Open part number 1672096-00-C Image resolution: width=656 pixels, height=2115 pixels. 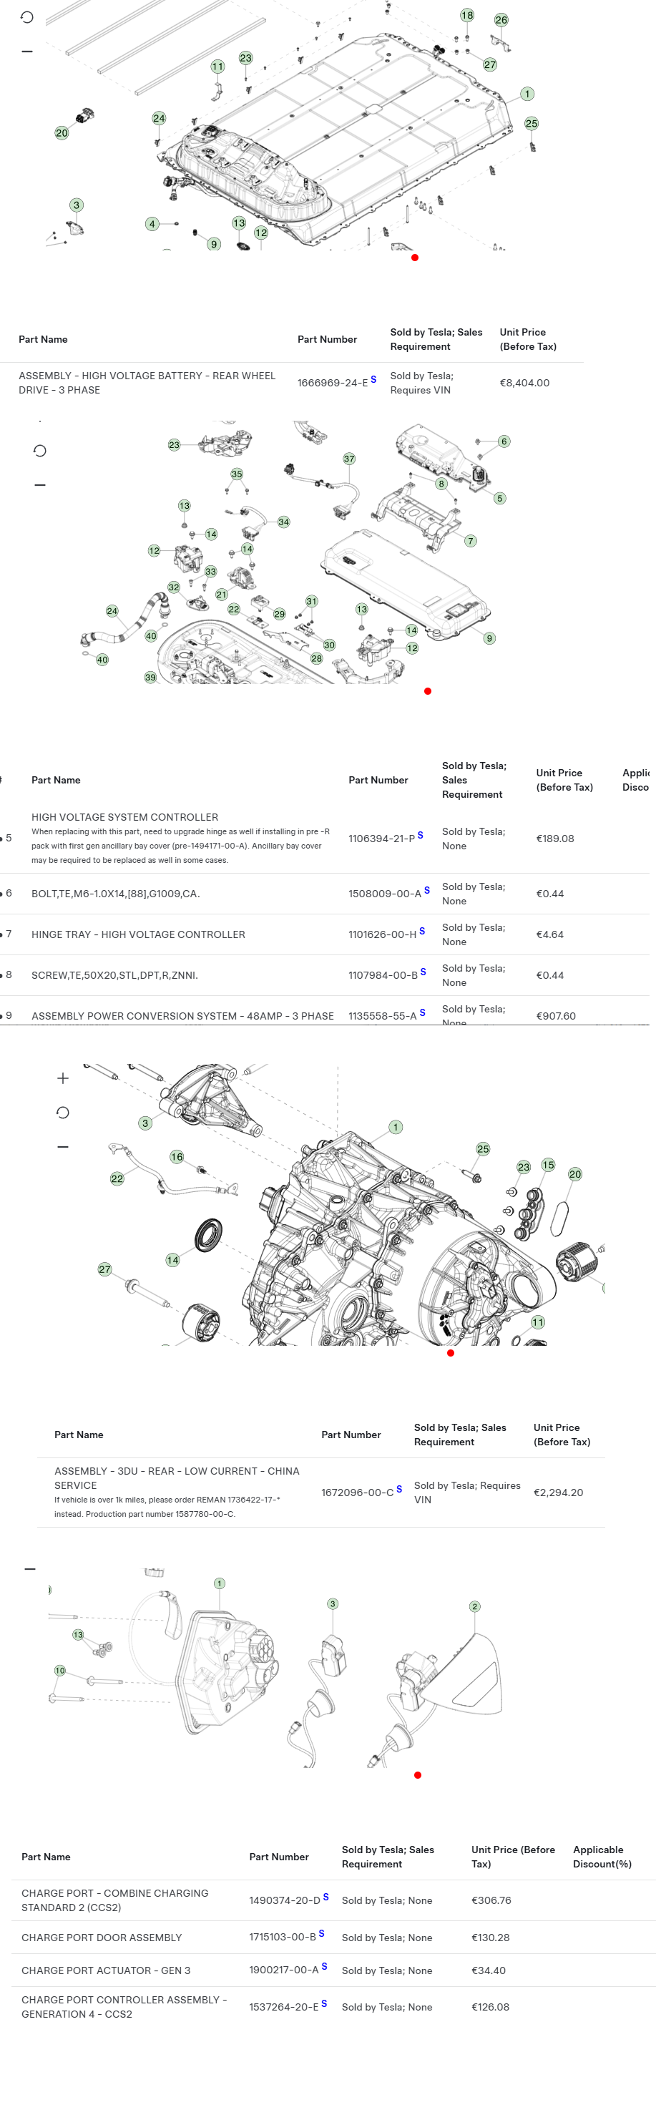tap(356, 1493)
